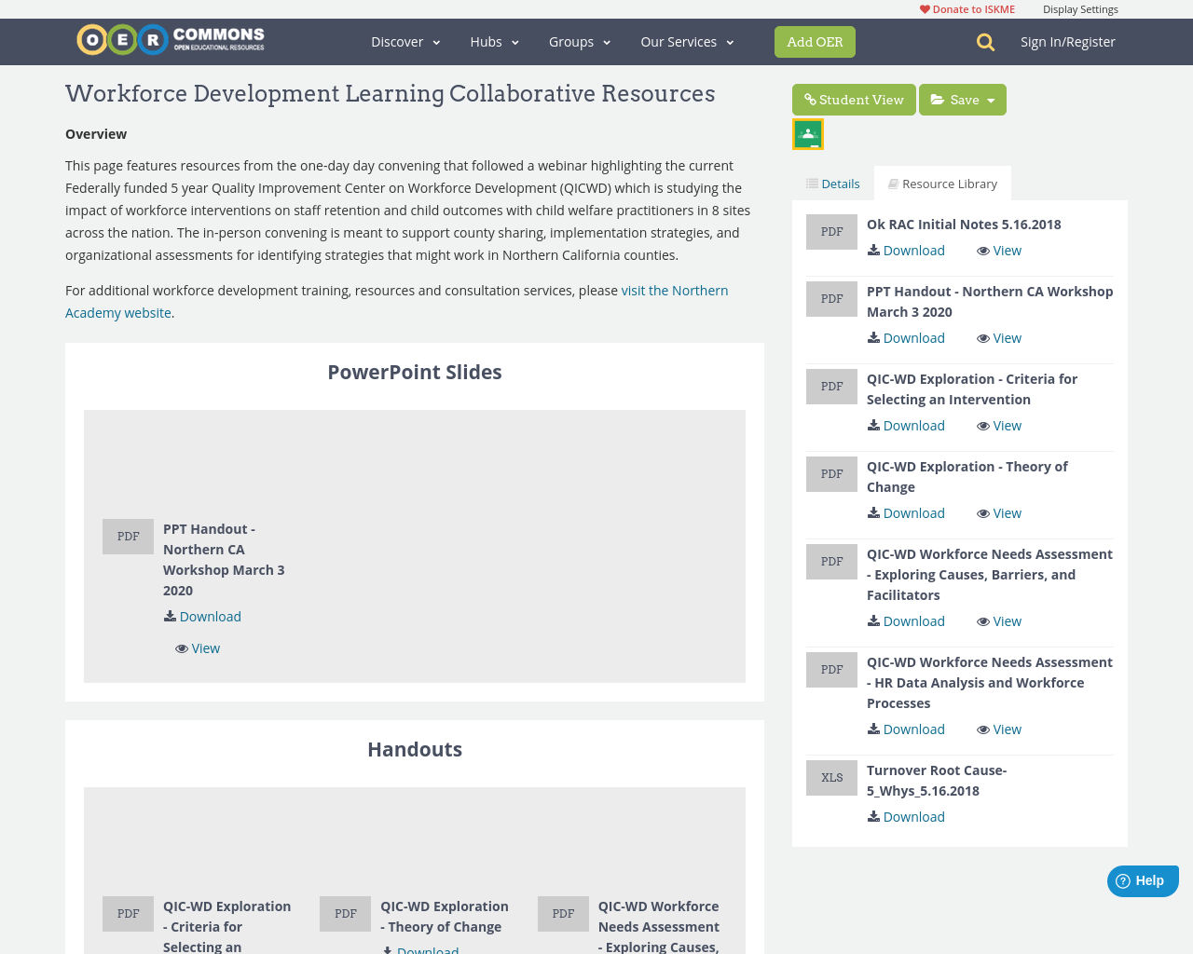This screenshot has height=954, width=1193.
Task: Select the Student View pencil icon
Action: click(x=810, y=97)
